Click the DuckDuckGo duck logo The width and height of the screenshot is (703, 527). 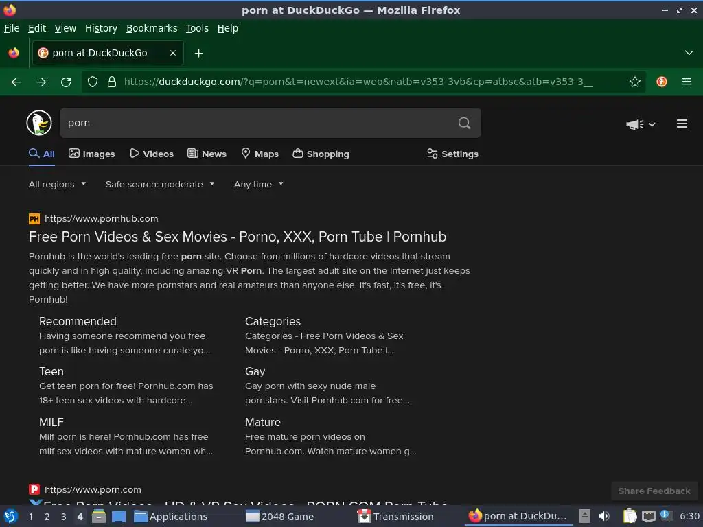click(x=39, y=123)
